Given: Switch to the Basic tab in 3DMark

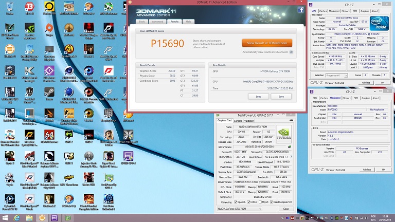Looking at the screenshot, I should click(x=142, y=22).
